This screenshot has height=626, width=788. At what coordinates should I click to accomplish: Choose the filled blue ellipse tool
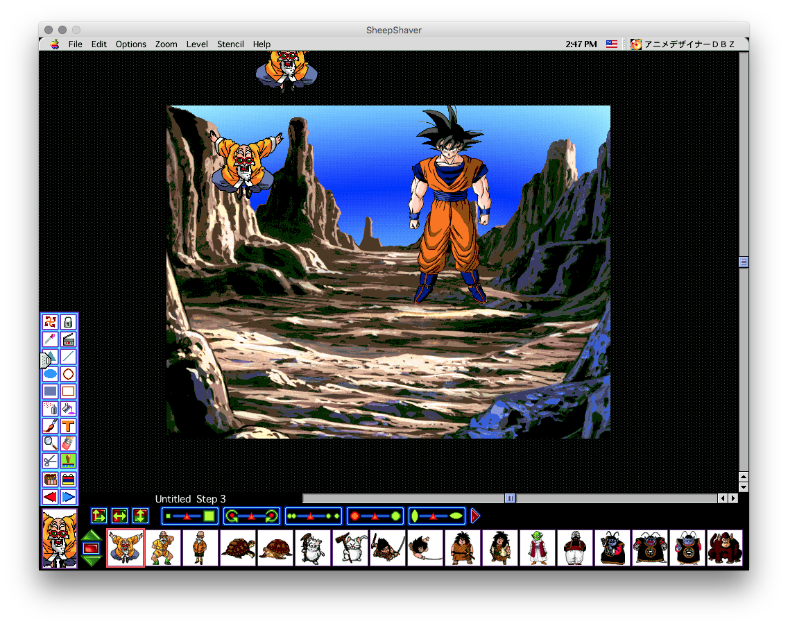pos(50,374)
